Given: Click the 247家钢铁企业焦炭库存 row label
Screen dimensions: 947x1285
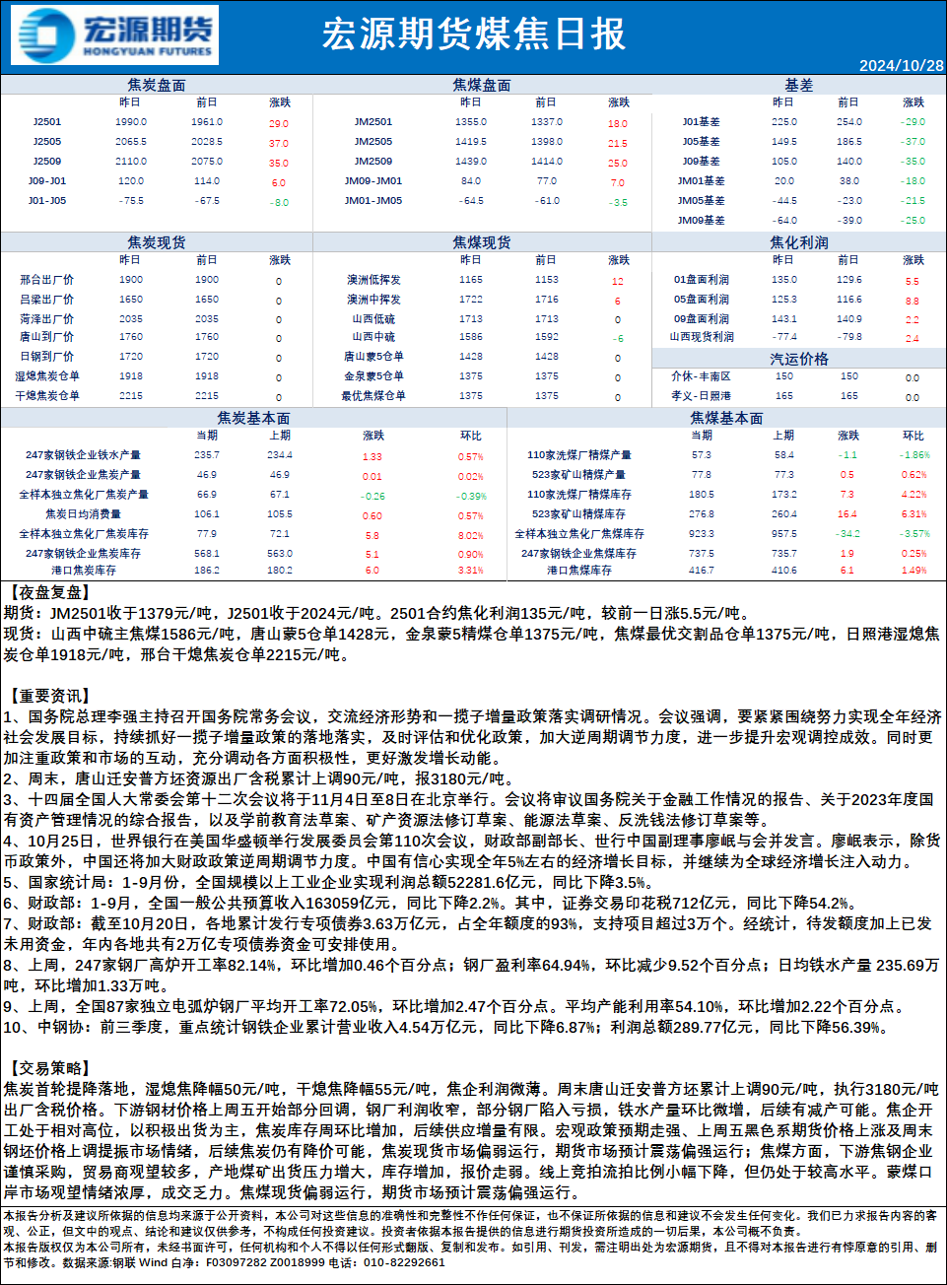Looking at the screenshot, I should tap(84, 554).
